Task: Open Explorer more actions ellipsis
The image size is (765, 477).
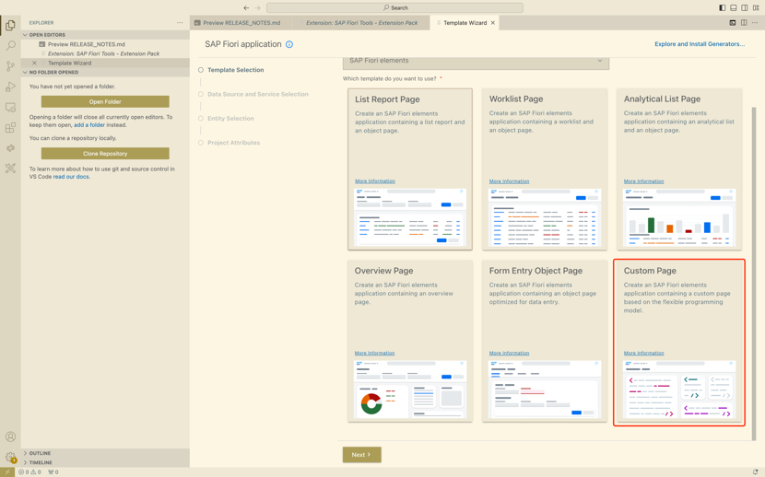Action: click(180, 23)
